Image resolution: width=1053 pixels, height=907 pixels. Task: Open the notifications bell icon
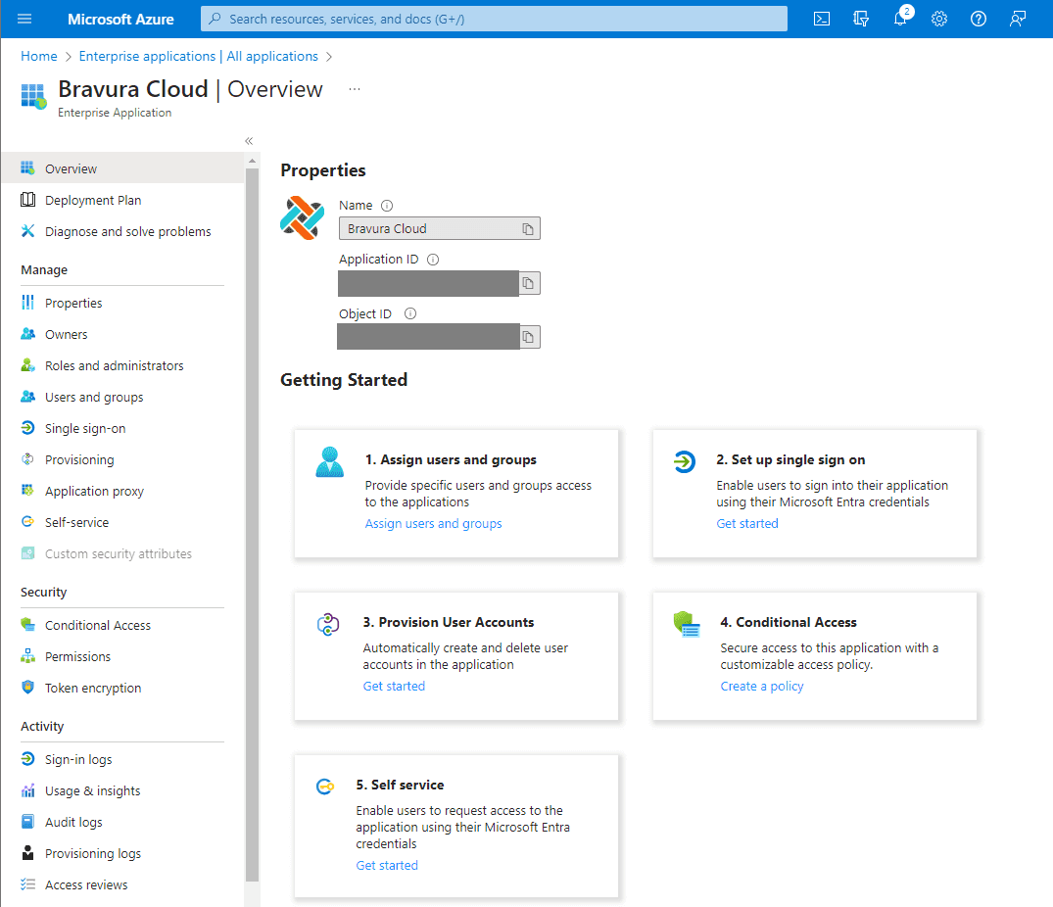[900, 19]
